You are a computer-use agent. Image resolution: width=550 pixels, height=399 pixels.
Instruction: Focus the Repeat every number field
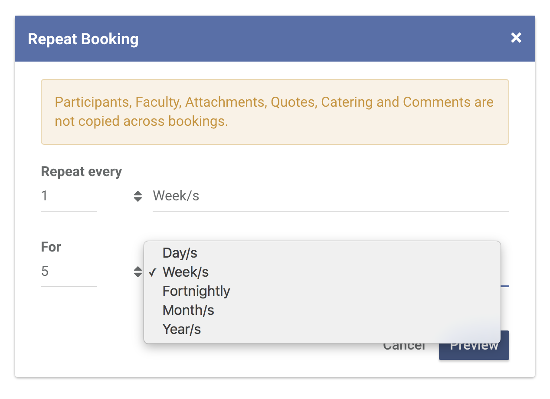point(69,196)
